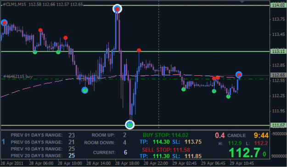Image resolution: width=287 pixels, height=167 pixels.
Task: Click the PREV 20 DAYS RANGE label
Action: pos(37,156)
